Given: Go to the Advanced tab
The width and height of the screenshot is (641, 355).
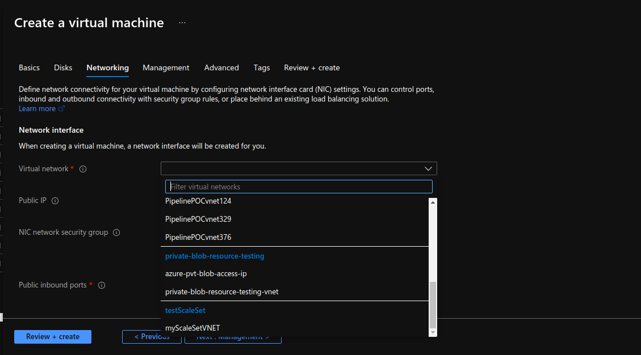Looking at the screenshot, I should (x=221, y=68).
